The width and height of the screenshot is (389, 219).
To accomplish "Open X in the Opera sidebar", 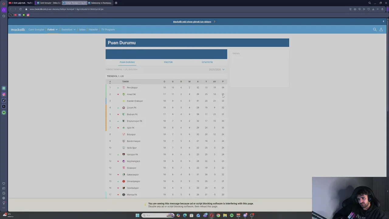I will 4,106.
